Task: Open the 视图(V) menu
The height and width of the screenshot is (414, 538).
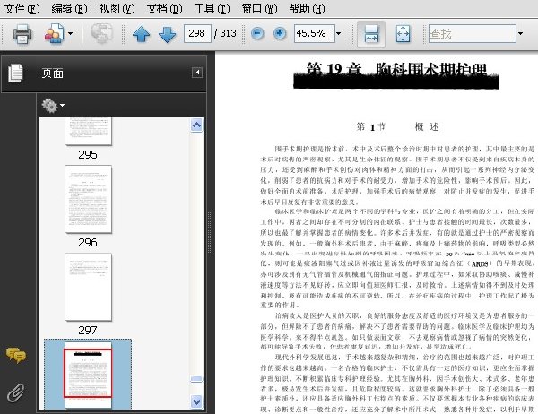Action: pyautogui.click(x=117, y=9)
